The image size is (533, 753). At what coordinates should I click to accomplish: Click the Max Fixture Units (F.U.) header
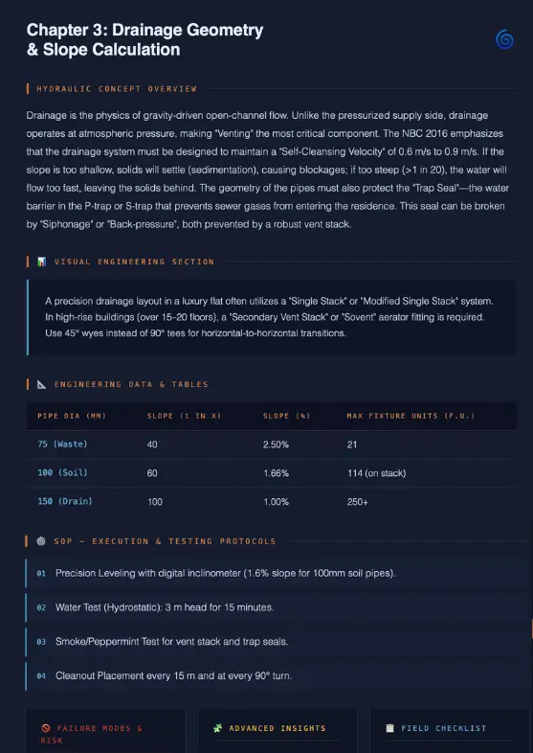[411, 416]
